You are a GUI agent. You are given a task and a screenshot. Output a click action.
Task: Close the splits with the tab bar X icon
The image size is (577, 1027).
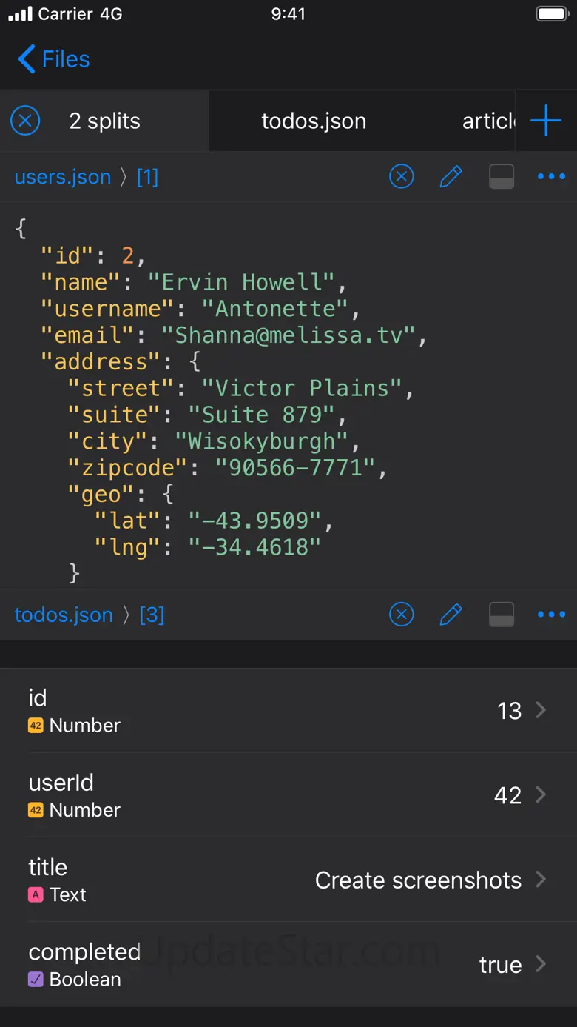click(x=25, y=121)
